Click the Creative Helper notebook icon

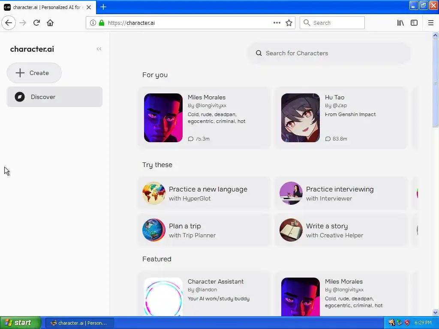point(291,230)
